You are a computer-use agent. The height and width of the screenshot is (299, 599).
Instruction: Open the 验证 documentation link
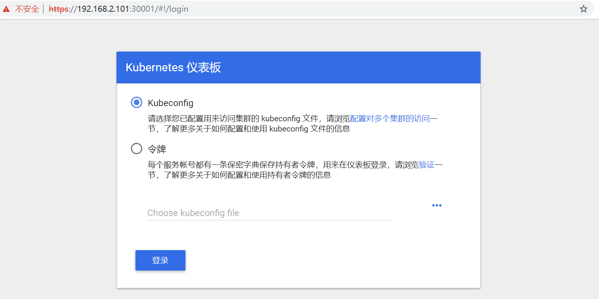[426, 165]
